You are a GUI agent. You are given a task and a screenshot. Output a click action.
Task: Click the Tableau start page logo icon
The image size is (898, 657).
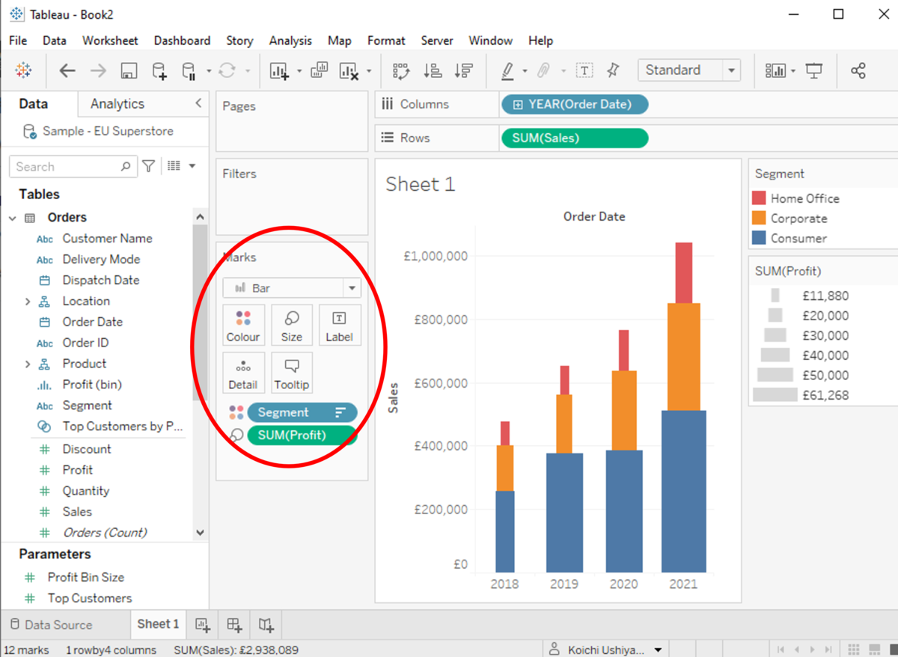[x=23, y=70]
